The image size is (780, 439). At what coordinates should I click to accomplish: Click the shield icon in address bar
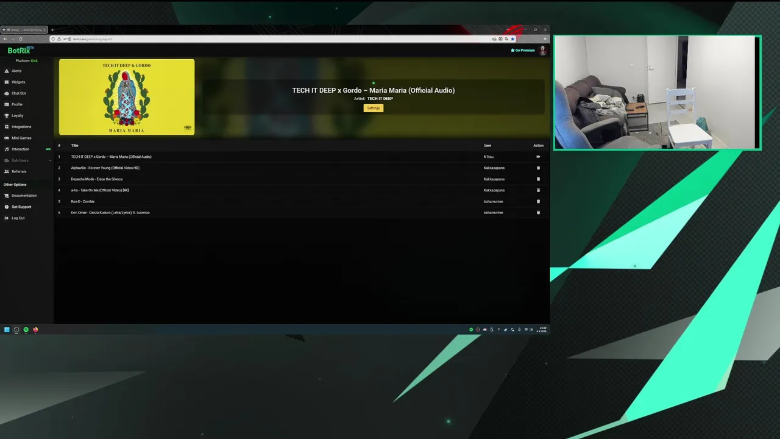tap(54, 39)
